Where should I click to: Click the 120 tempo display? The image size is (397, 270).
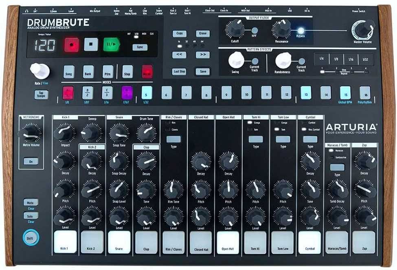pos(45,46)
